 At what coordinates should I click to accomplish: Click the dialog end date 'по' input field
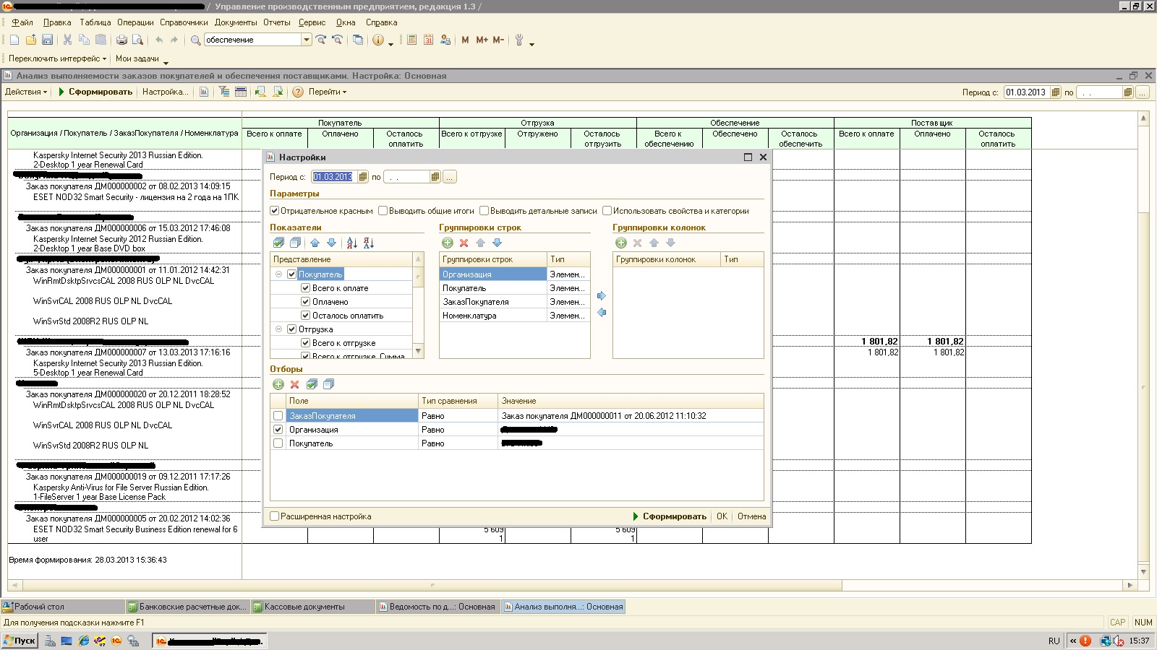(407, 177)
